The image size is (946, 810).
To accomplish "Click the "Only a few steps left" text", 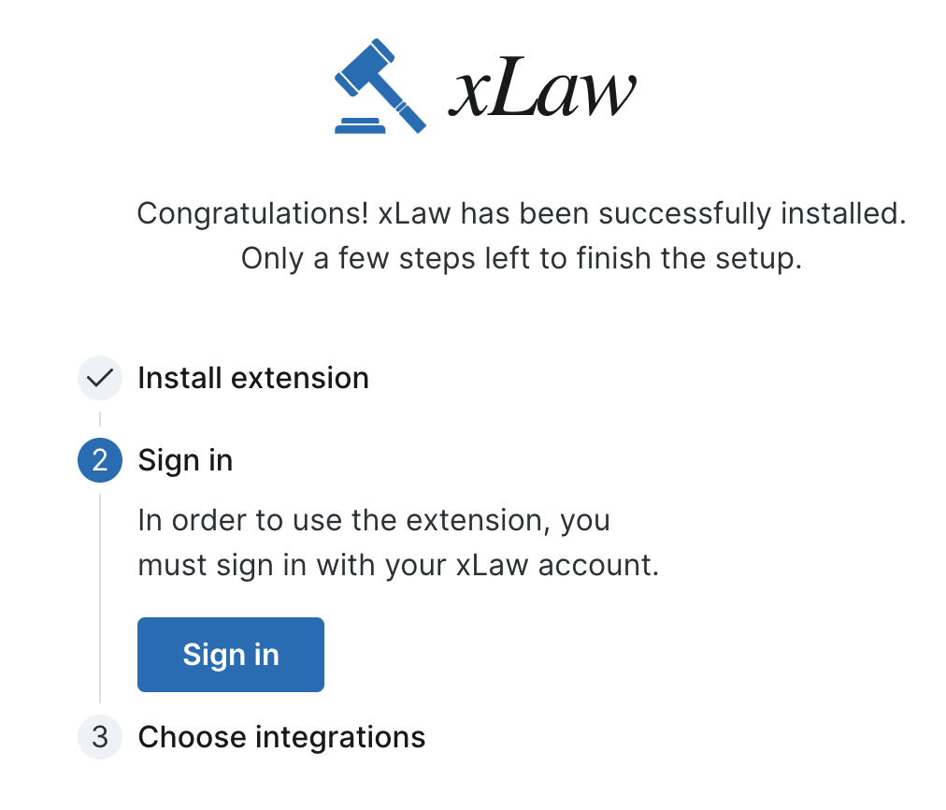I will (522, 258).
